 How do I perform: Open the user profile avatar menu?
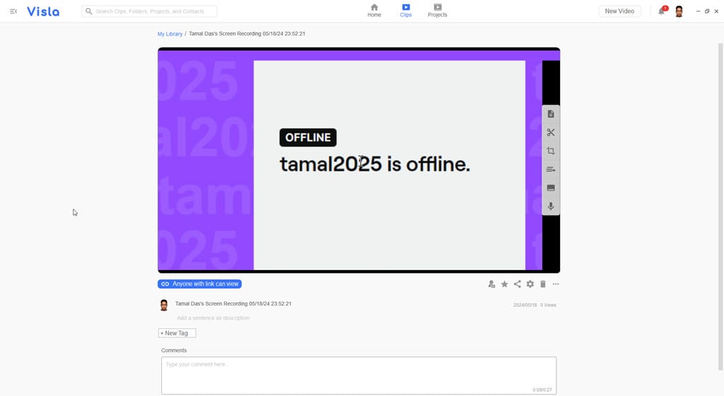coord(679,11)
